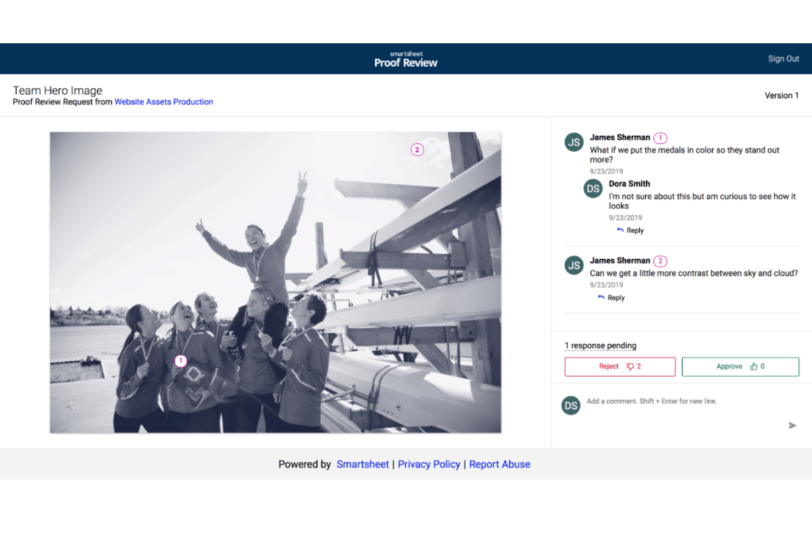Sign Out of Proof Review
This screenshot has width=812, height=541.
coord(783,59)
